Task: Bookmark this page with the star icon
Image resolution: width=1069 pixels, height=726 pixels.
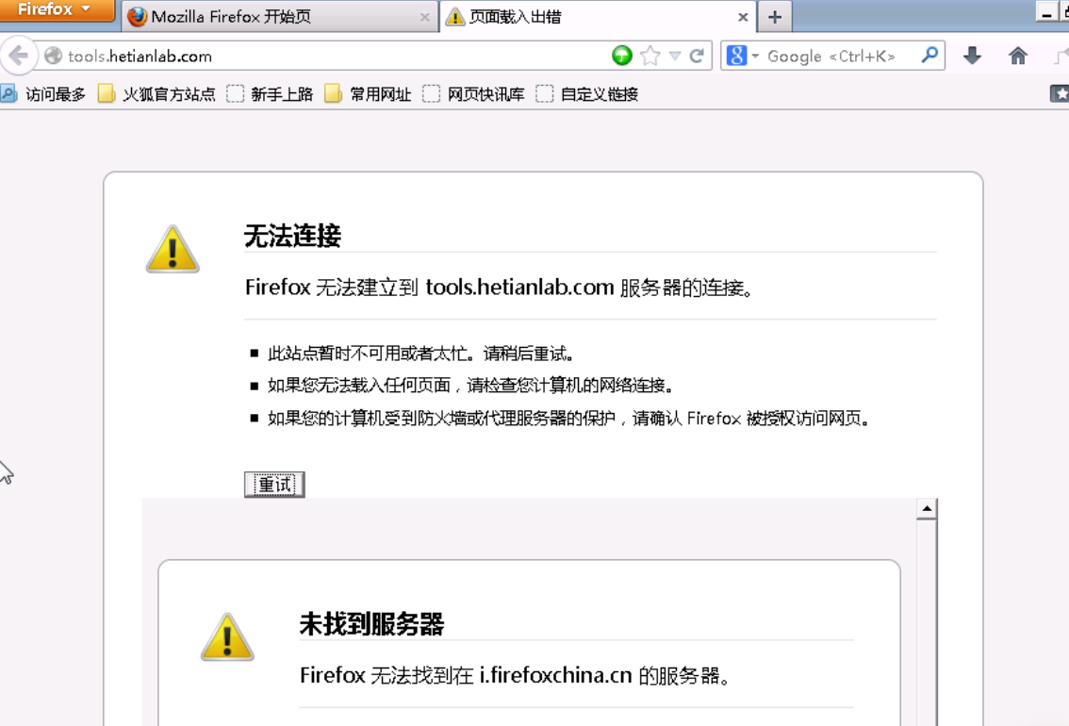Action: tap(650, 56)
